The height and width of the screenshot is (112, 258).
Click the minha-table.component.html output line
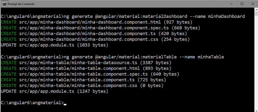(x=86, y=68)
